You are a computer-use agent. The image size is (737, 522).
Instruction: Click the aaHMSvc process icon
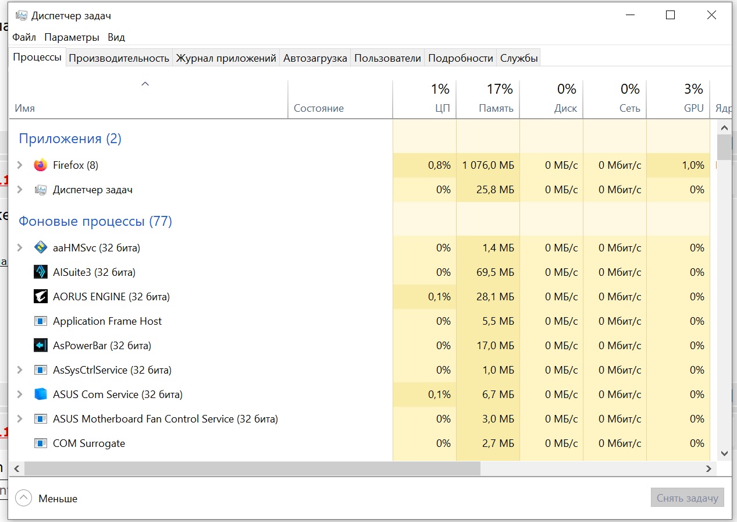click(x=40, y=248)
